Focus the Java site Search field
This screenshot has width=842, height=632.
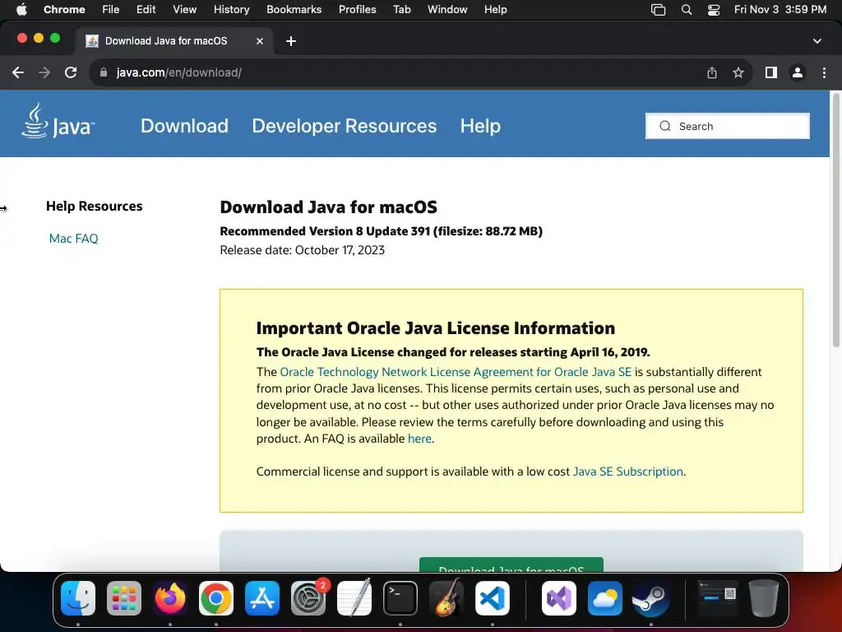727,126
